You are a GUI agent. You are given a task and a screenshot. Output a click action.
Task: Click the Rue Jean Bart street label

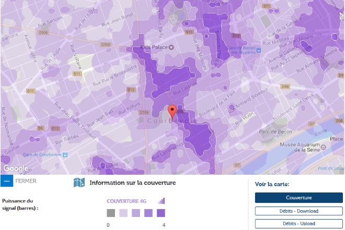(100, 118)
